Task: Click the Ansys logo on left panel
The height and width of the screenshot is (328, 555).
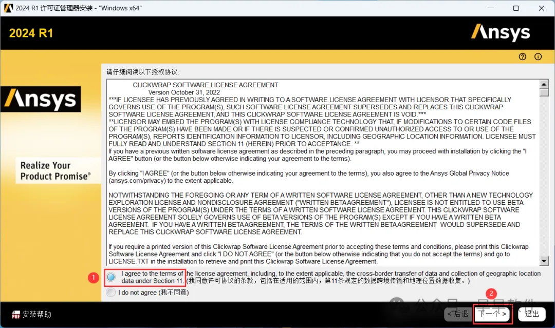Action: pos(41,99)
